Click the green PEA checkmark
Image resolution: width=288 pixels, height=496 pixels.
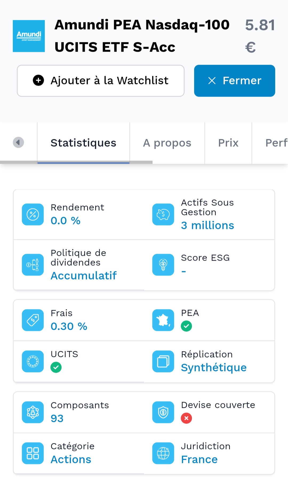[x=186, y=326]
